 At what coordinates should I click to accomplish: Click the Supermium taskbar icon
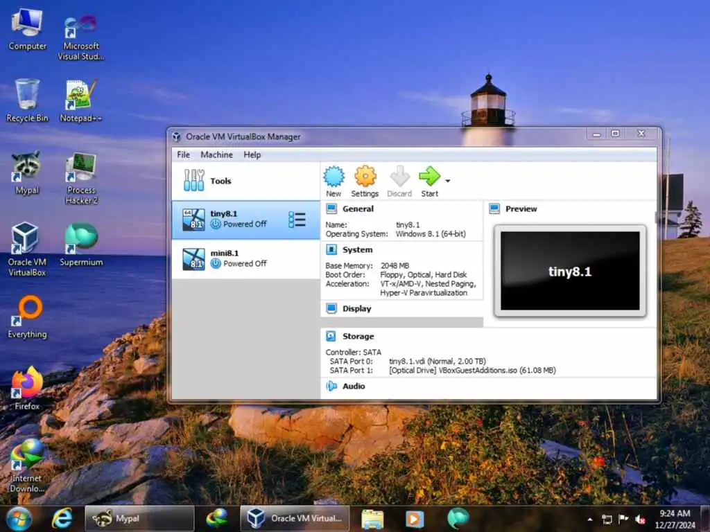(458, 519)
